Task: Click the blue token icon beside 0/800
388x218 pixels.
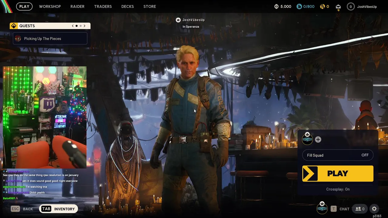Action: click(x=299, y=6)
